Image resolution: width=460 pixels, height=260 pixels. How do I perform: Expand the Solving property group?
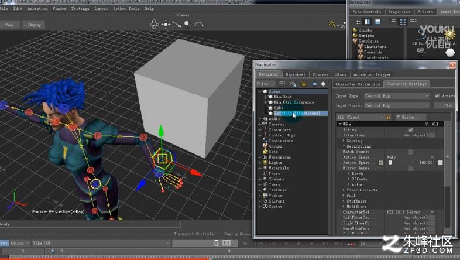coord(344,141)
